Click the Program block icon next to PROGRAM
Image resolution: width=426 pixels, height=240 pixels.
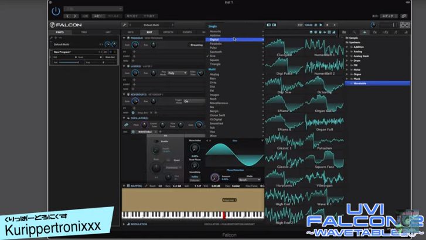[128, 38]
